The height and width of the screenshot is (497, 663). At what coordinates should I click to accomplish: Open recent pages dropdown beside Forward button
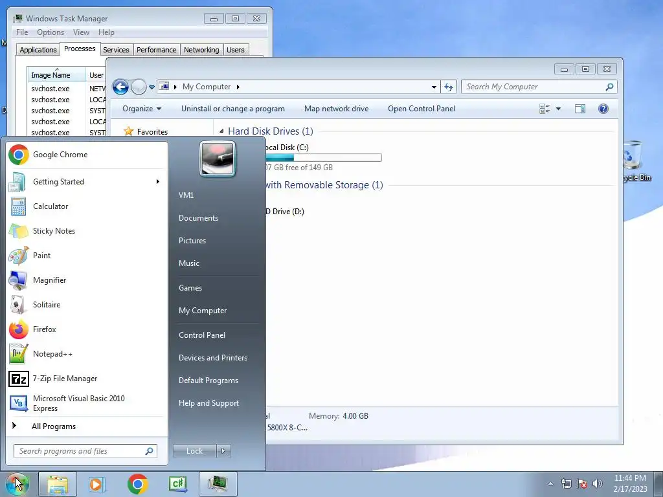click(x=152, y=87)
